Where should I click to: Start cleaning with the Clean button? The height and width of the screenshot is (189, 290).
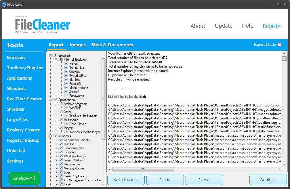coord(165,180)
